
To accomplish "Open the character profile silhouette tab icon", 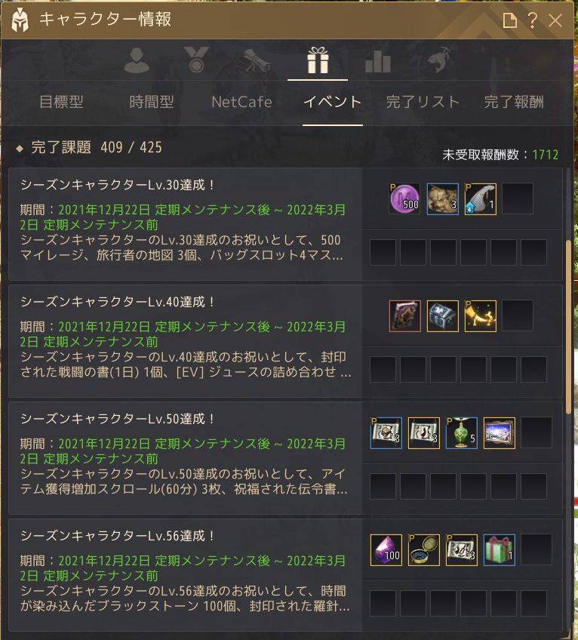I will 137,60.
